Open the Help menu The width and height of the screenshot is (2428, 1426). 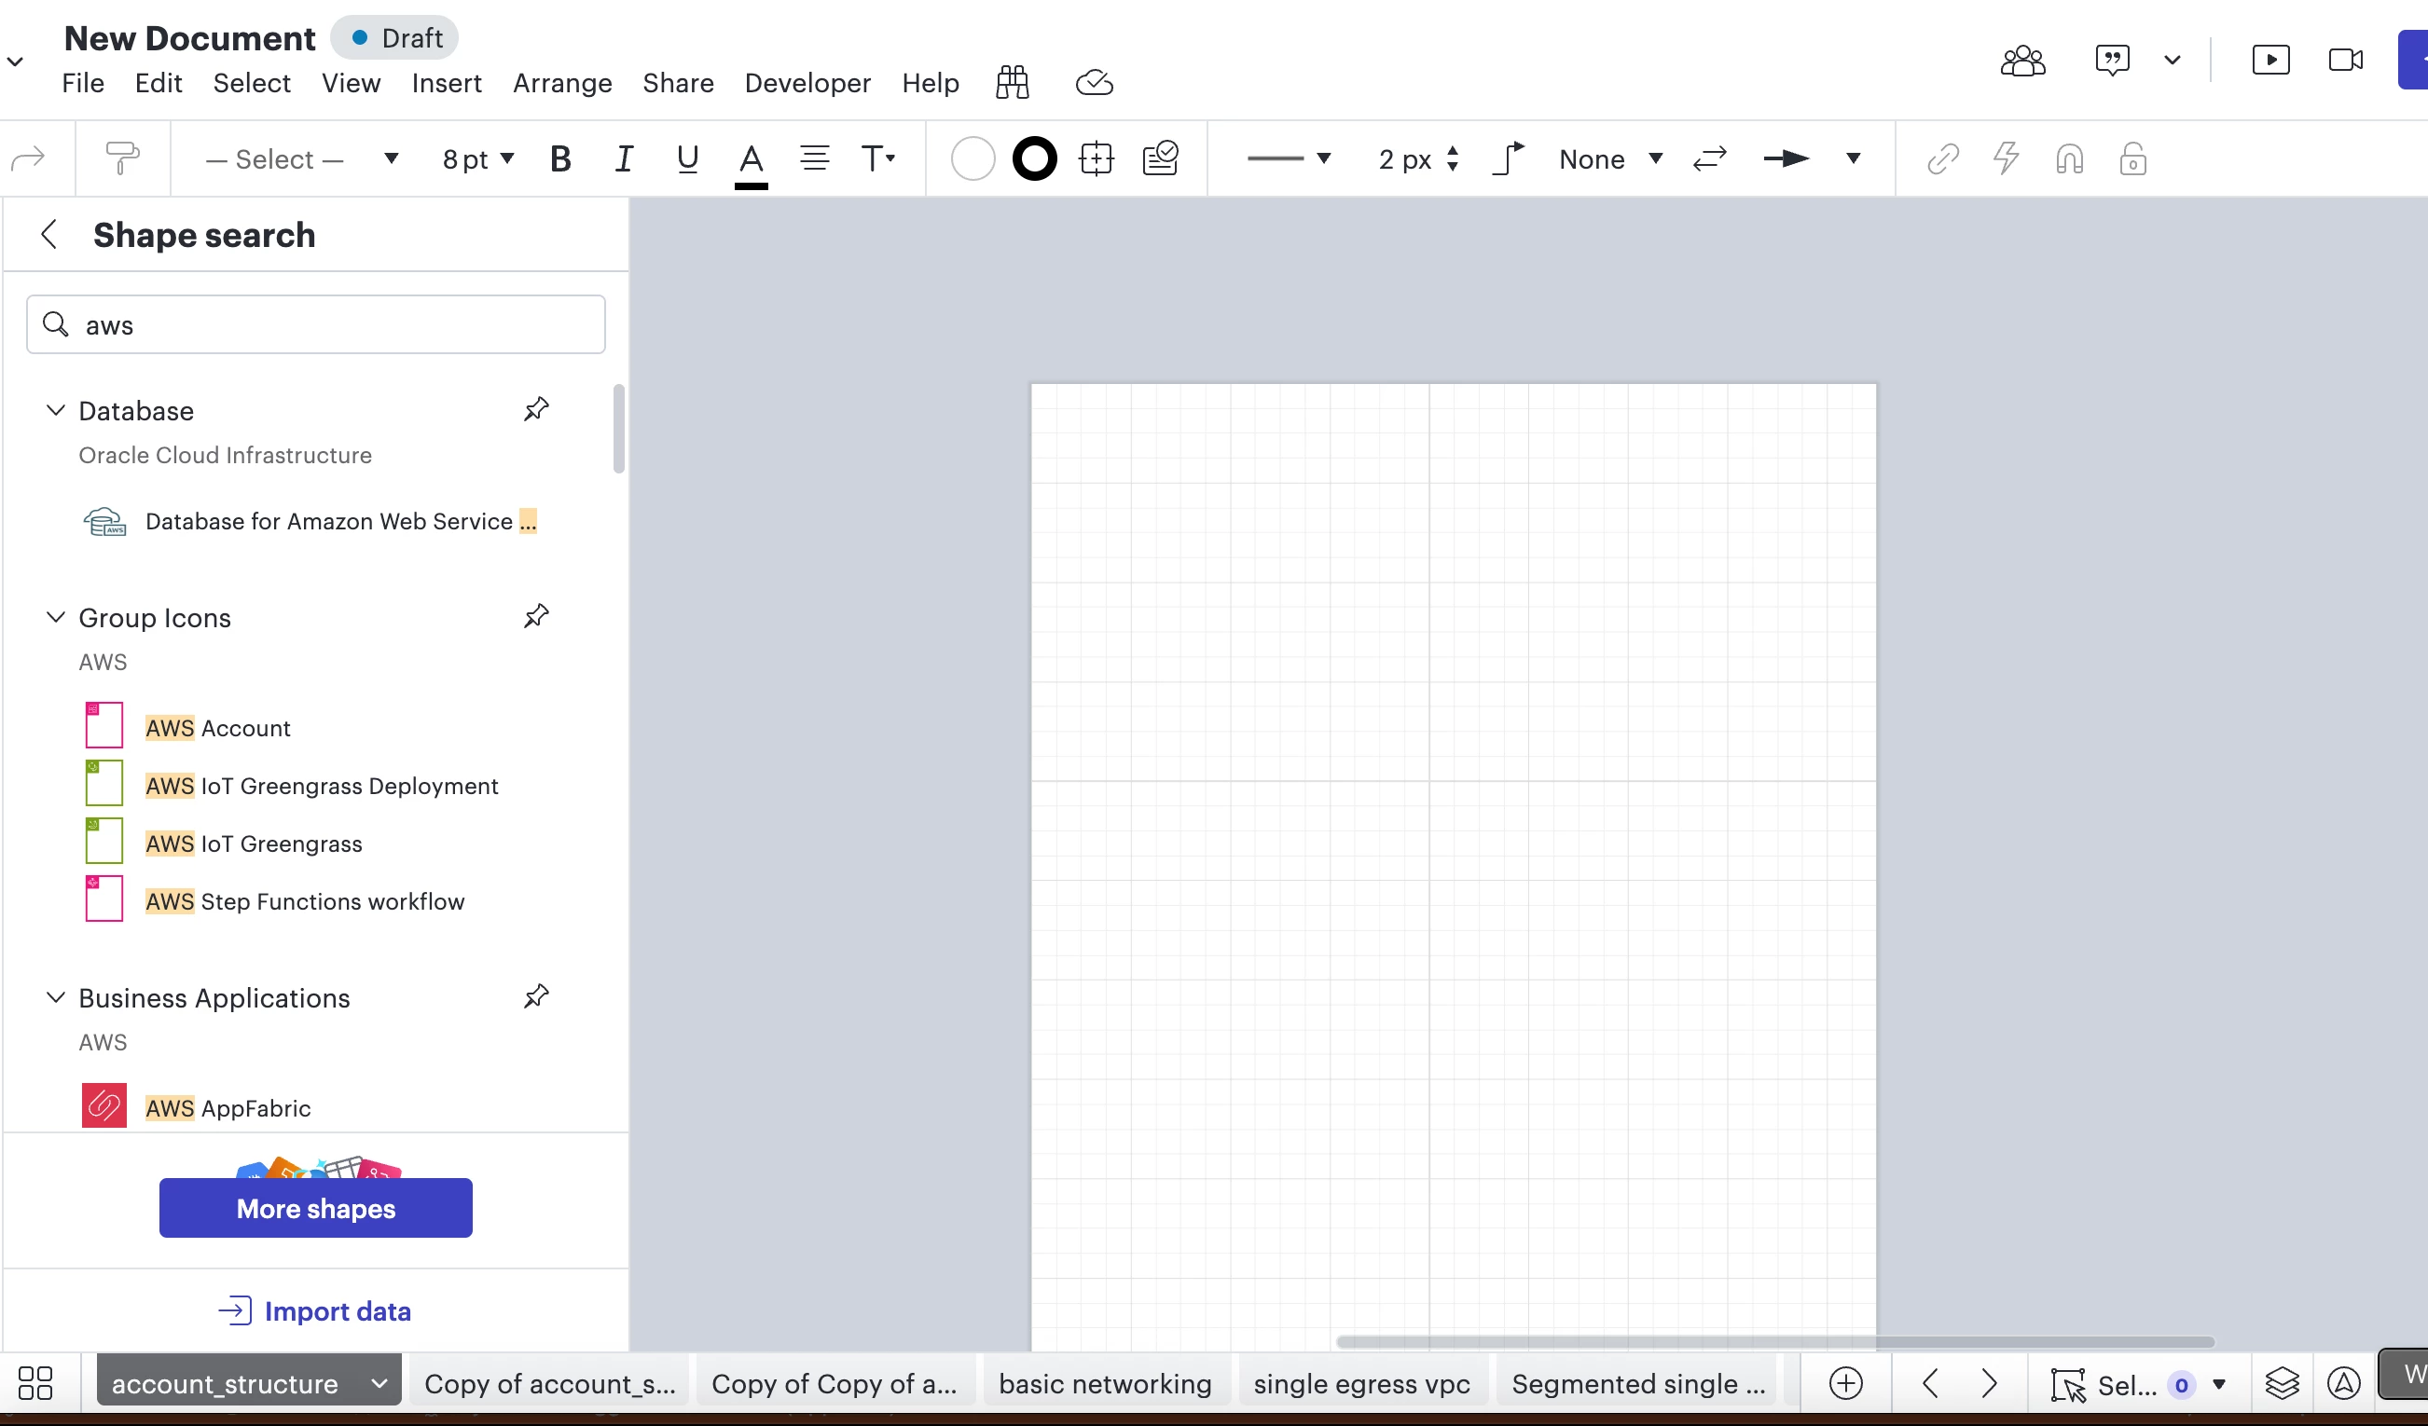[930, 83]
